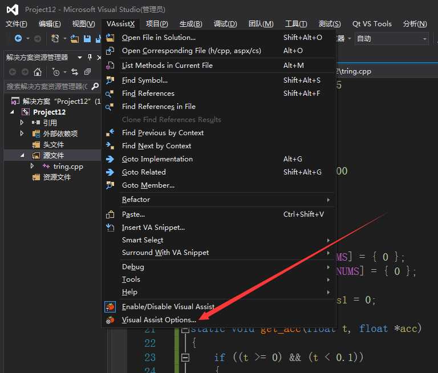Click Find Symbol menu entry
The width and height of the screenshot is (438, 373).
pyautogui.click(x=219, y=80)
